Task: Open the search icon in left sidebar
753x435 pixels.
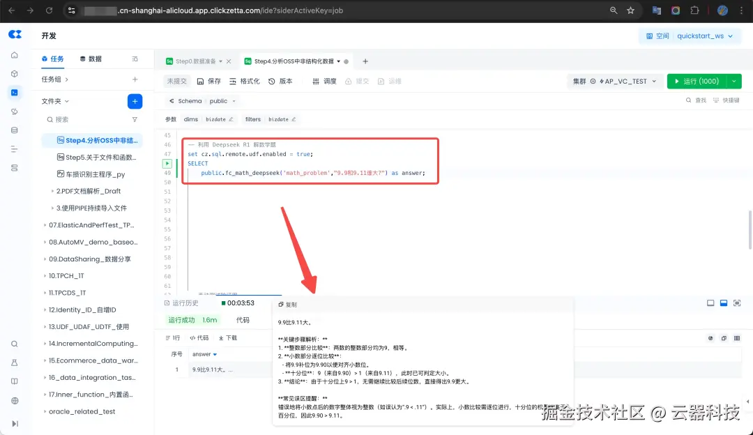Action: point(15,344)
